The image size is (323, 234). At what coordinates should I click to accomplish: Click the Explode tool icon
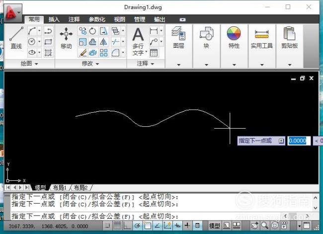click(x=93, y=53)
